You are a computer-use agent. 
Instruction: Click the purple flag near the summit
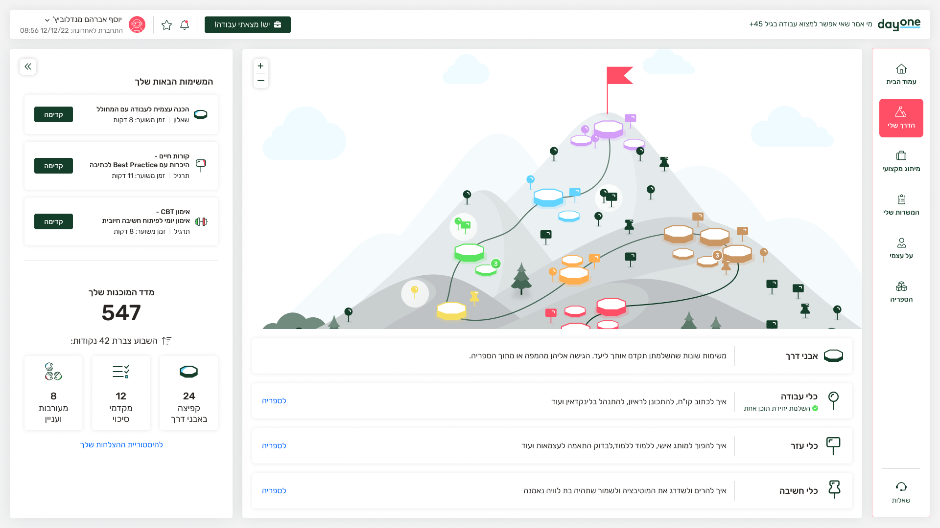631,120
